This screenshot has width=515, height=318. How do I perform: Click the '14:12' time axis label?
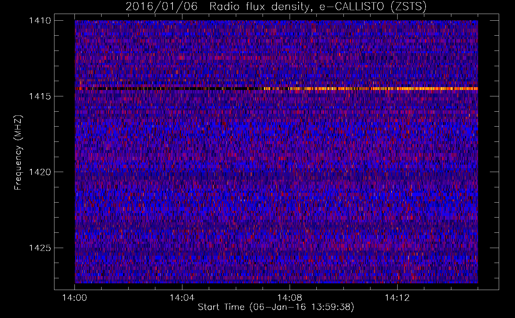(397, 298)
